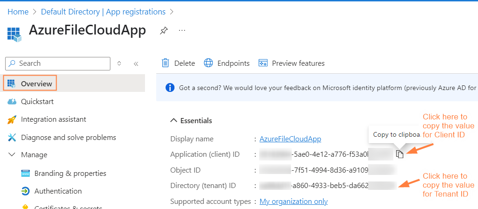The height and width of the screenshot is (209, 478).
Task: Click the Branding & properties icon
Action: point(26,174)
